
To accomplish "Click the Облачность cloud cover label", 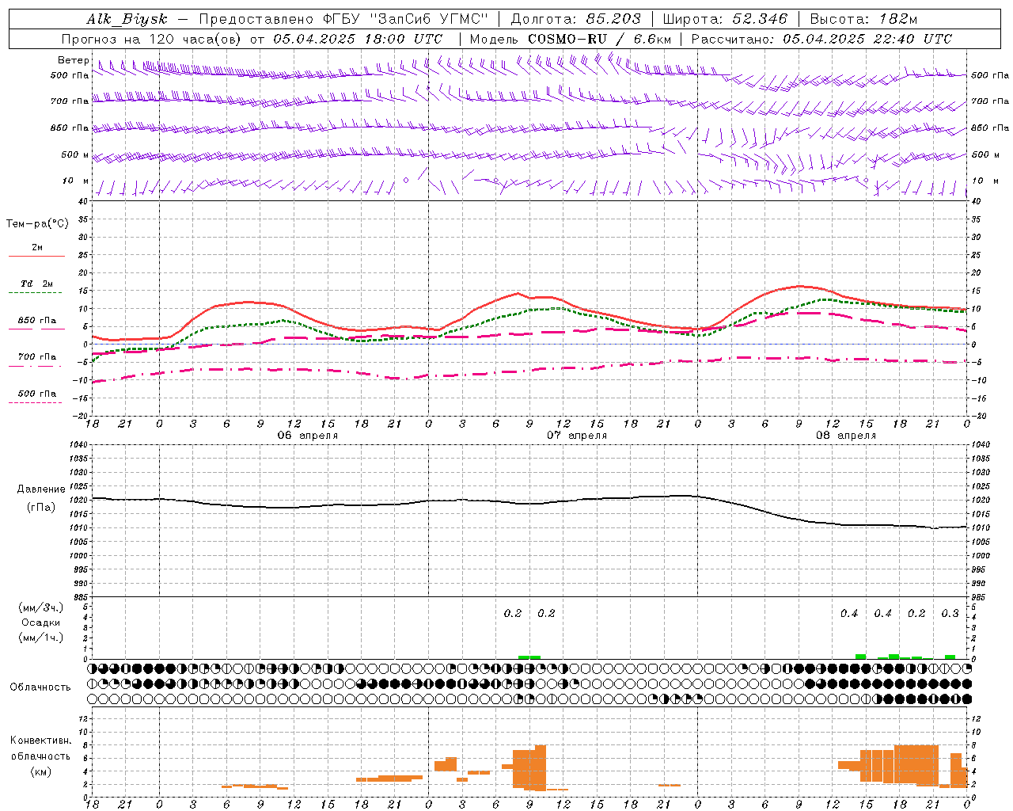I will [x=40, y=687].
